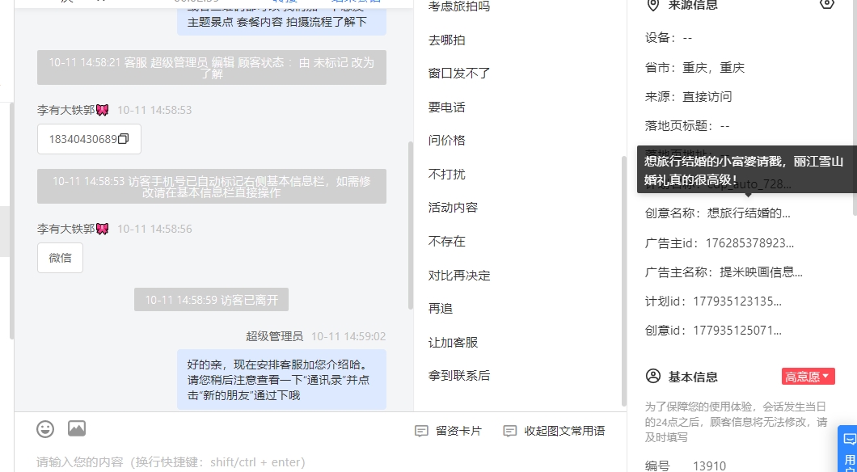857x472 pixels.
Task: Click the visitor info panel scrollbar
Action: tap(854, 107)
